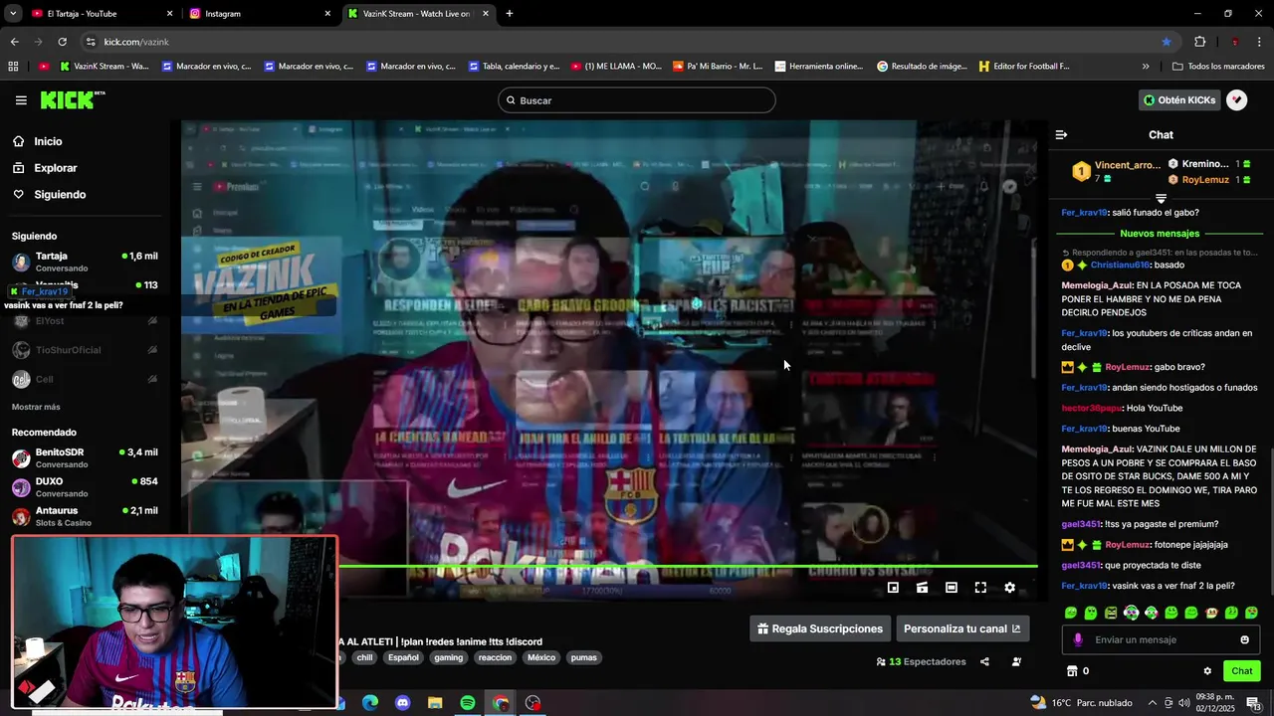The image size is (1274, 716).
Task: Expand followed list with Mostrar más
Action: [36, 407]
